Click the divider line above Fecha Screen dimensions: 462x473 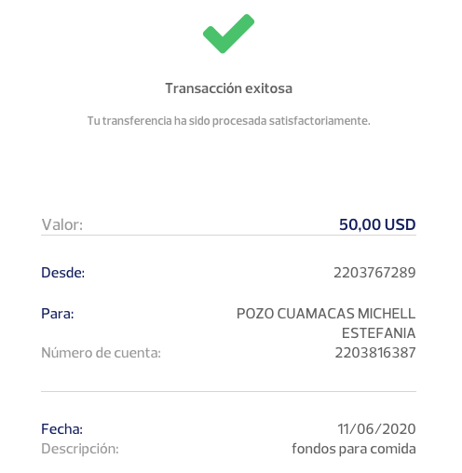pyautogui.click(x=228, y=391)
